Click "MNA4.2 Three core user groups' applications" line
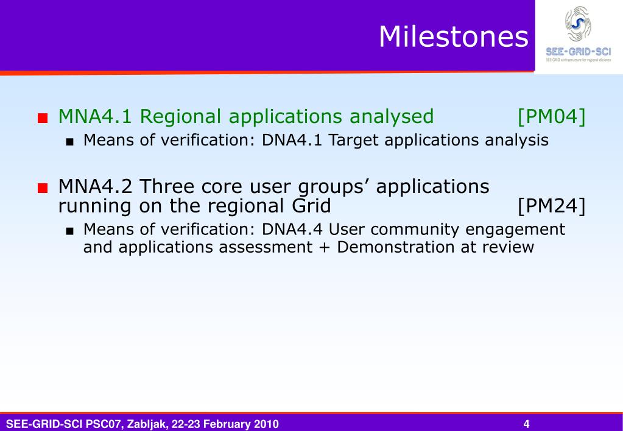The width and height of the screenshot is (623, 431). pyautogui.click(x=274, y=186)
